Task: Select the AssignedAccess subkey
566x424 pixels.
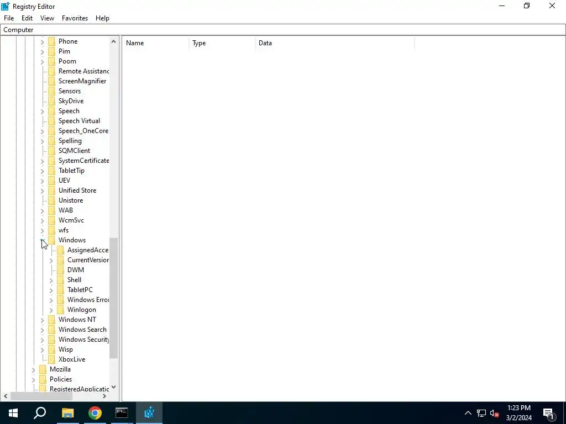Action: [x=88, y=250]
